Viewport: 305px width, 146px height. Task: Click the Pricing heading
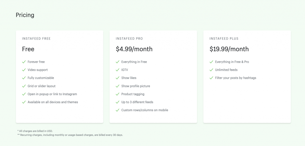click(x=25, y=15)
